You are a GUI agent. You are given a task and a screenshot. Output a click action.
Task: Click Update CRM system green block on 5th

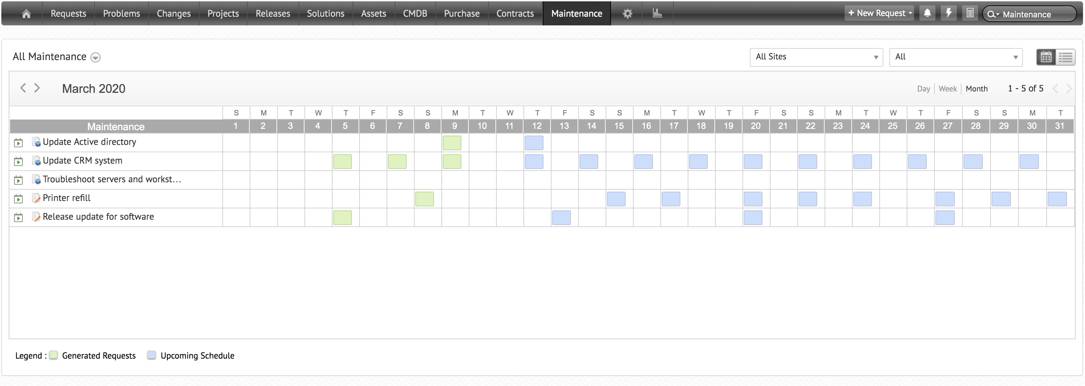(x=342, y=161)
